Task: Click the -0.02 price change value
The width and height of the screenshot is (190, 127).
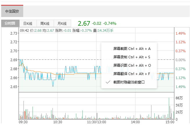Action: click(x=97, y=23)
